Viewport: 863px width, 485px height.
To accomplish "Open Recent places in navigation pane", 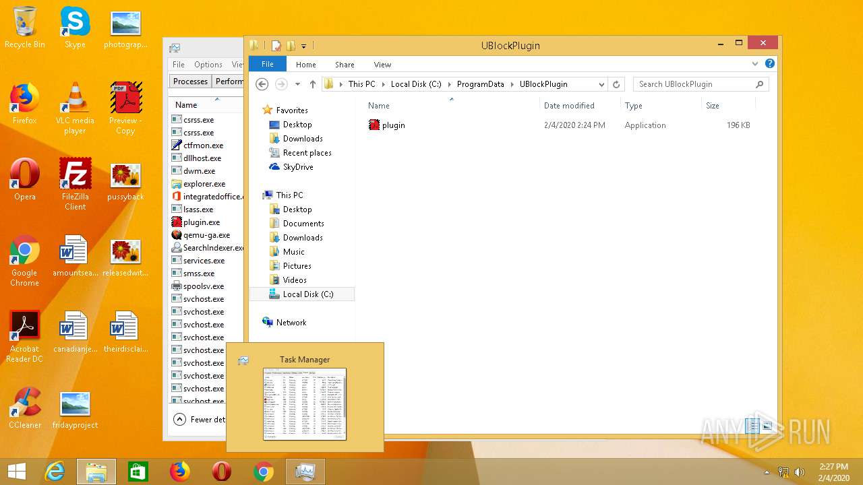I will coord(307,153).
